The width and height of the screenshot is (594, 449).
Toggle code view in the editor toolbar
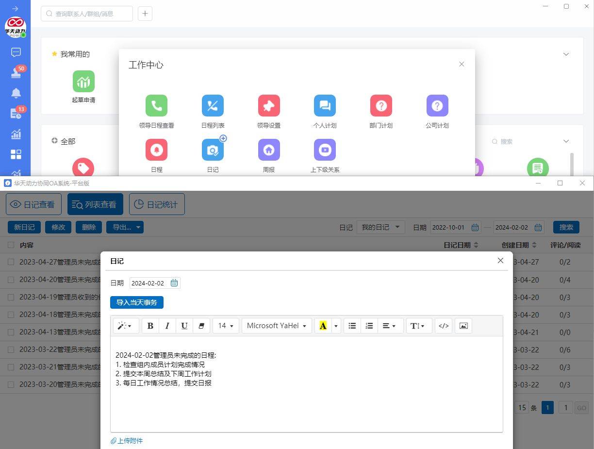[x=444, y=326]
